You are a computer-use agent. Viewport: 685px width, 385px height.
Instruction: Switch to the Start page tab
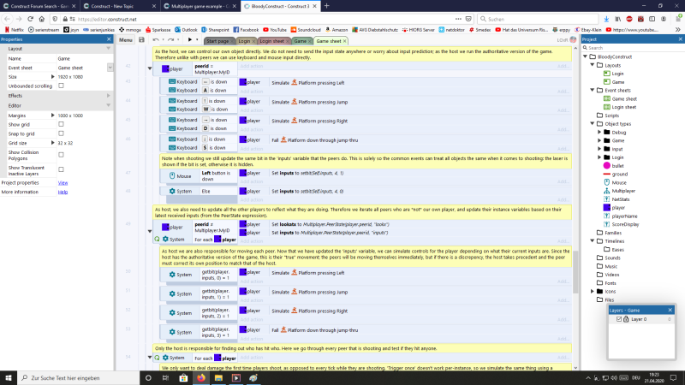coord(217,41)
